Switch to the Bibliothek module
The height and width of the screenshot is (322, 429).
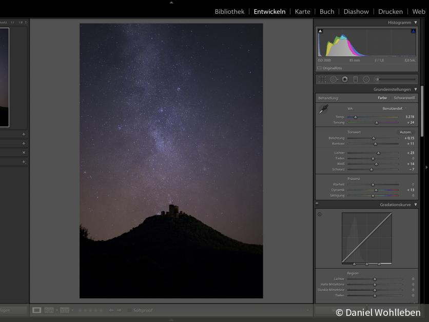(x=229, y=11)
